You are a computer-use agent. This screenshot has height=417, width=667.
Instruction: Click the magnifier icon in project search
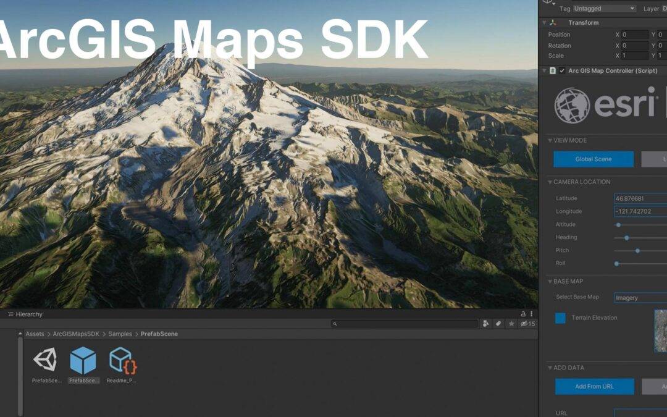pyautogui.click(x=335, y=324)
